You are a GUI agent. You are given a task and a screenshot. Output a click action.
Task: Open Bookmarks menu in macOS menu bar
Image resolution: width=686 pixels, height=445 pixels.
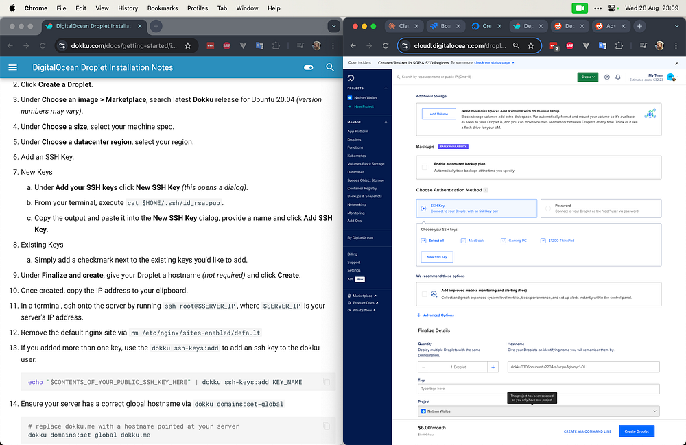point(163,8)
